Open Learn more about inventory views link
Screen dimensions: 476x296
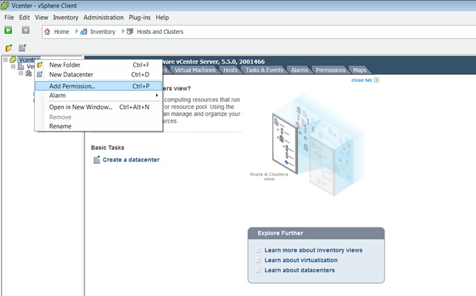[314, 250]
